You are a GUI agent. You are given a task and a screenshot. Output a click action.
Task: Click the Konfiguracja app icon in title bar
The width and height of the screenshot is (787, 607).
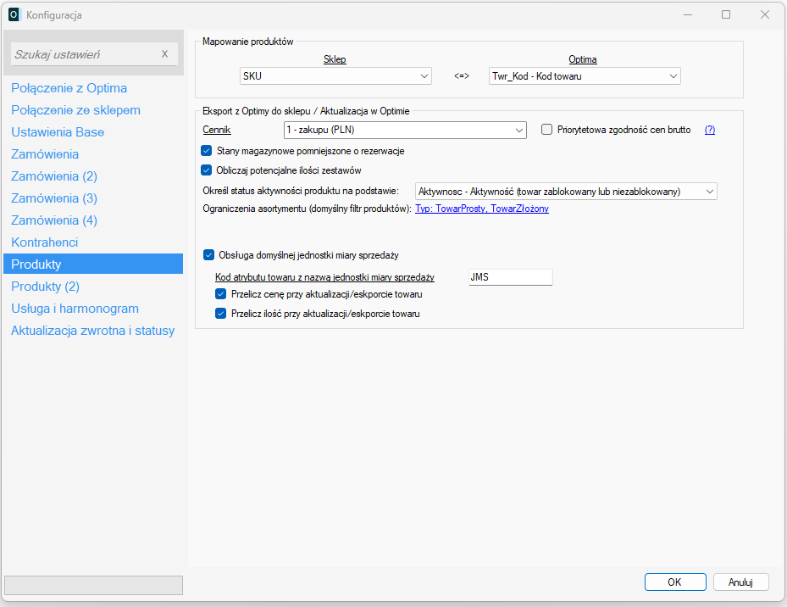point(14,14)
